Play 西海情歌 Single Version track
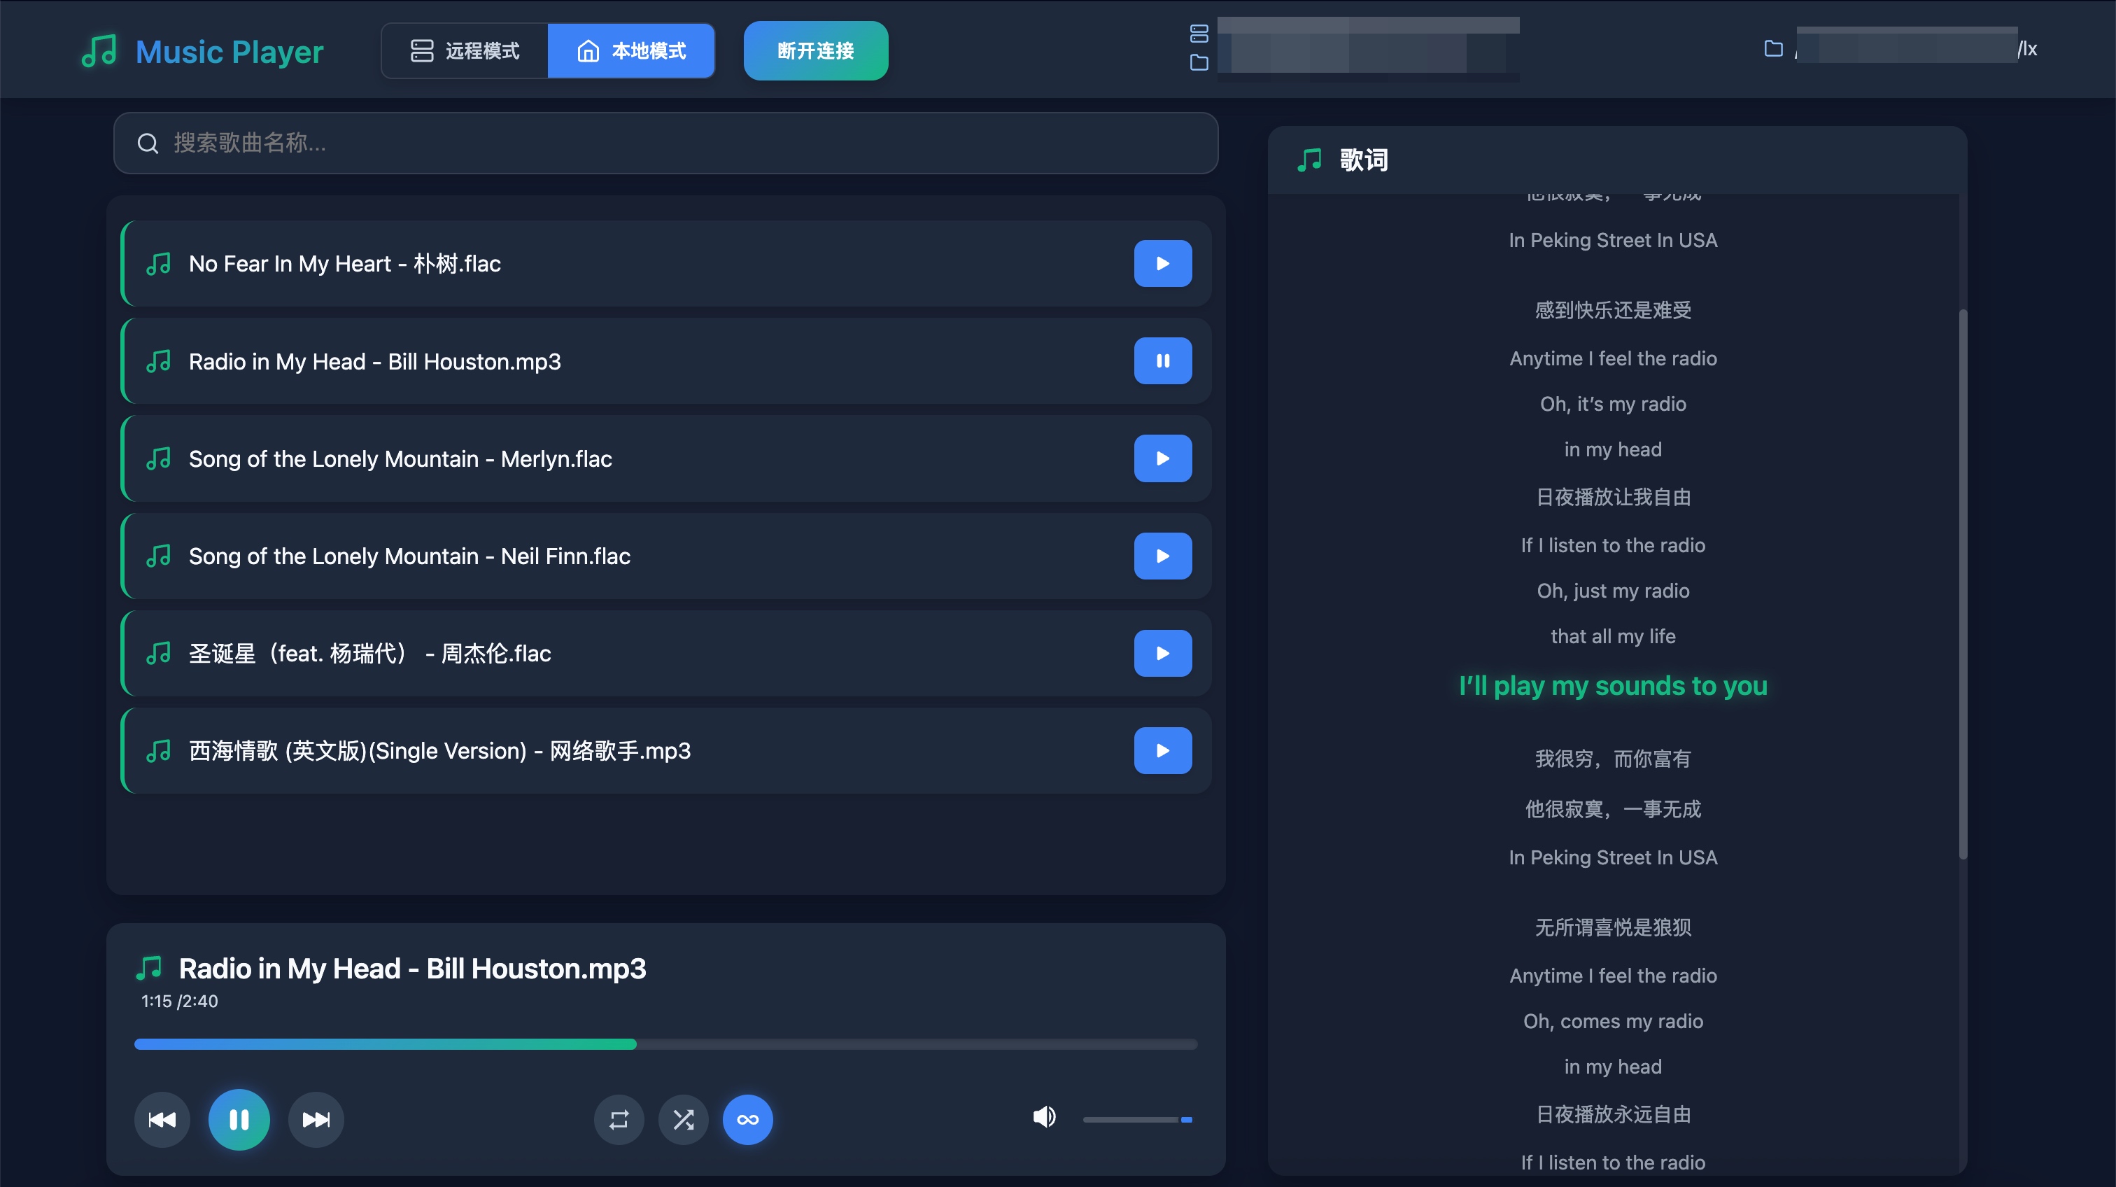Viewport: 2116px width, 1187px height. point(1162,751)
